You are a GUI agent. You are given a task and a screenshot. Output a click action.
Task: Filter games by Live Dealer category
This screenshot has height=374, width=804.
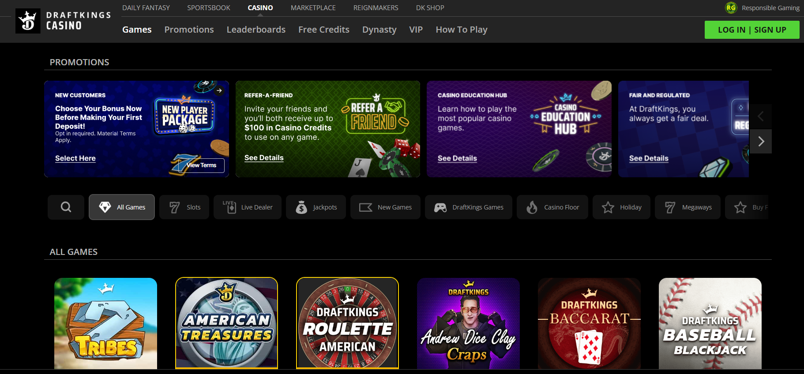248,207
